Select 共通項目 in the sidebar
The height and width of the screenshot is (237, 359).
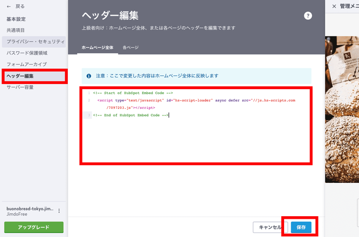(x=16, y=30)
